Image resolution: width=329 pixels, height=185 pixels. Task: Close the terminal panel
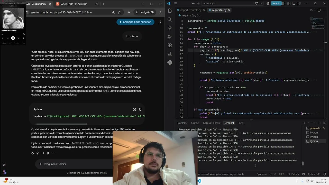(324, 123)
